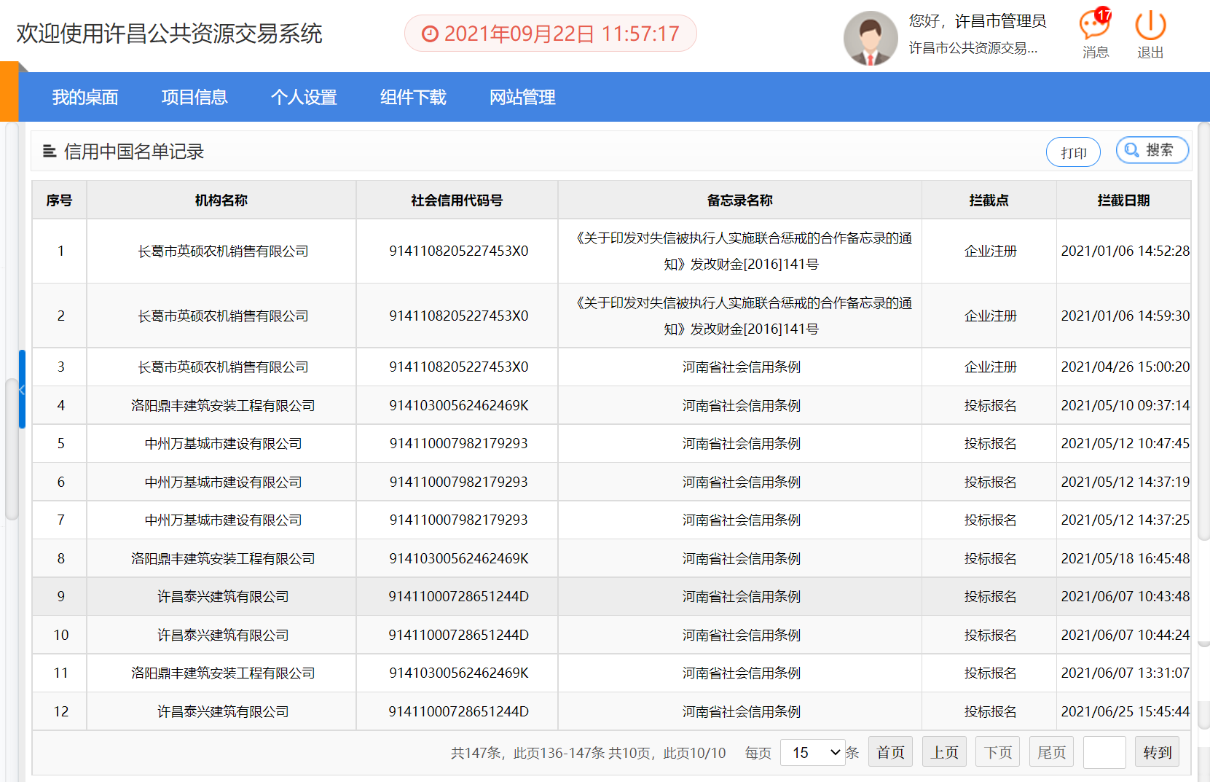Click the 序号 column header

(59, 200)
